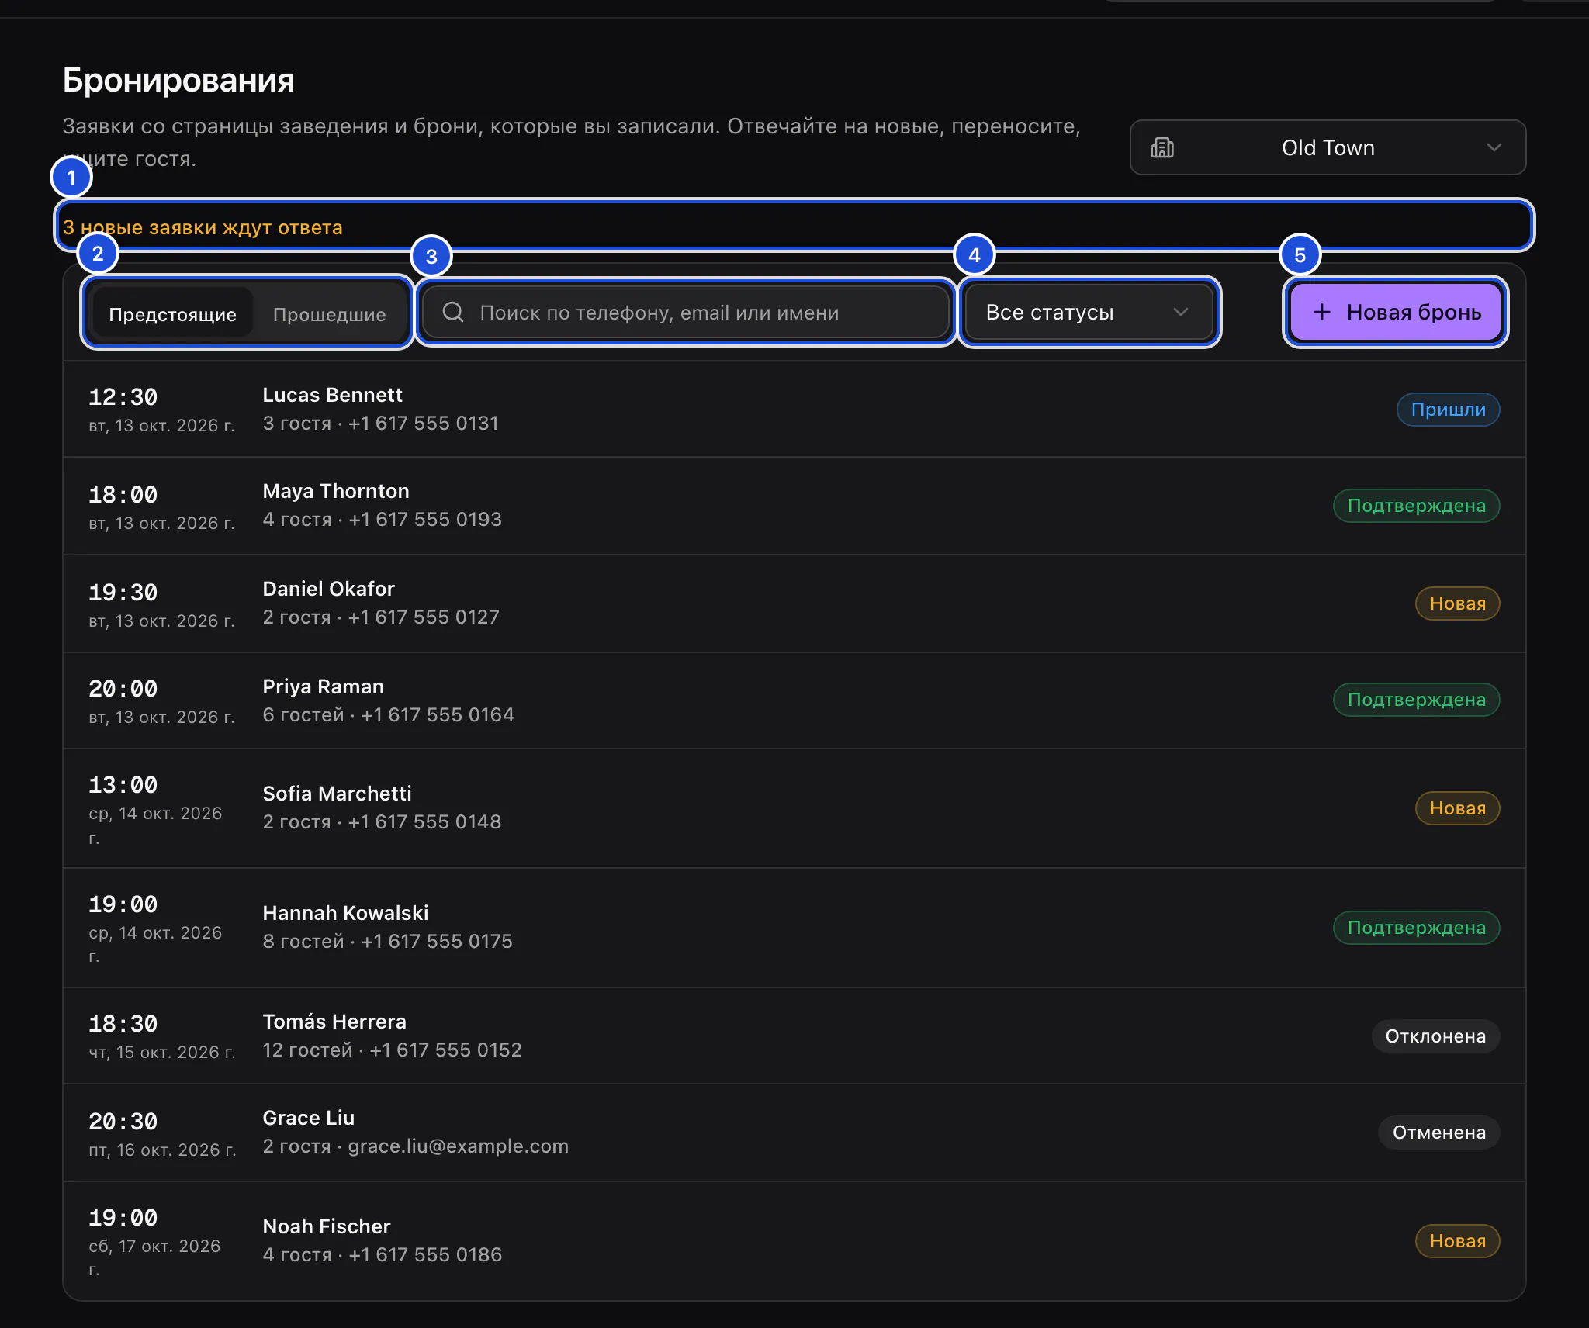Viewport: 1589px width, 1328px height.
Task: Switch to the Прошедшие tab
Action: click(x=329, y=314)
